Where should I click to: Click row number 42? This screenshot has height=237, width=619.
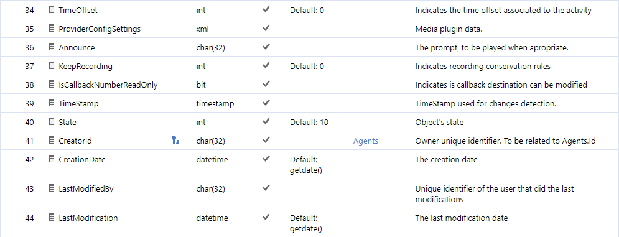pyautogui.click(x=30, y=160)
